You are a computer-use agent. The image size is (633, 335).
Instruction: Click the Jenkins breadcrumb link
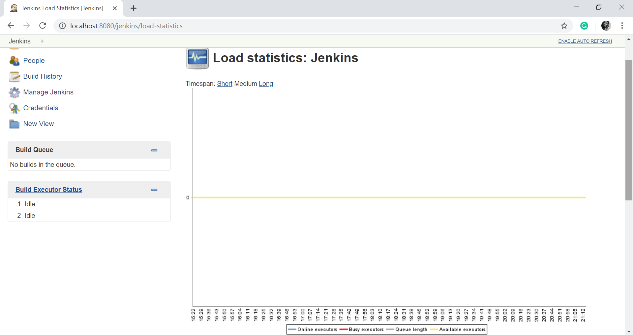coord(20,41)
